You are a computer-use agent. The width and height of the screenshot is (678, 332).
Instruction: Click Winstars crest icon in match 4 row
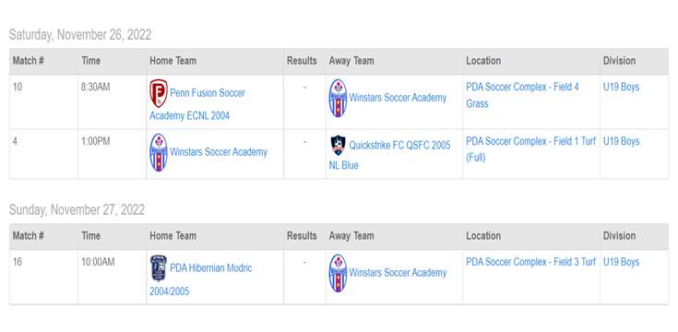coord(159,152)
